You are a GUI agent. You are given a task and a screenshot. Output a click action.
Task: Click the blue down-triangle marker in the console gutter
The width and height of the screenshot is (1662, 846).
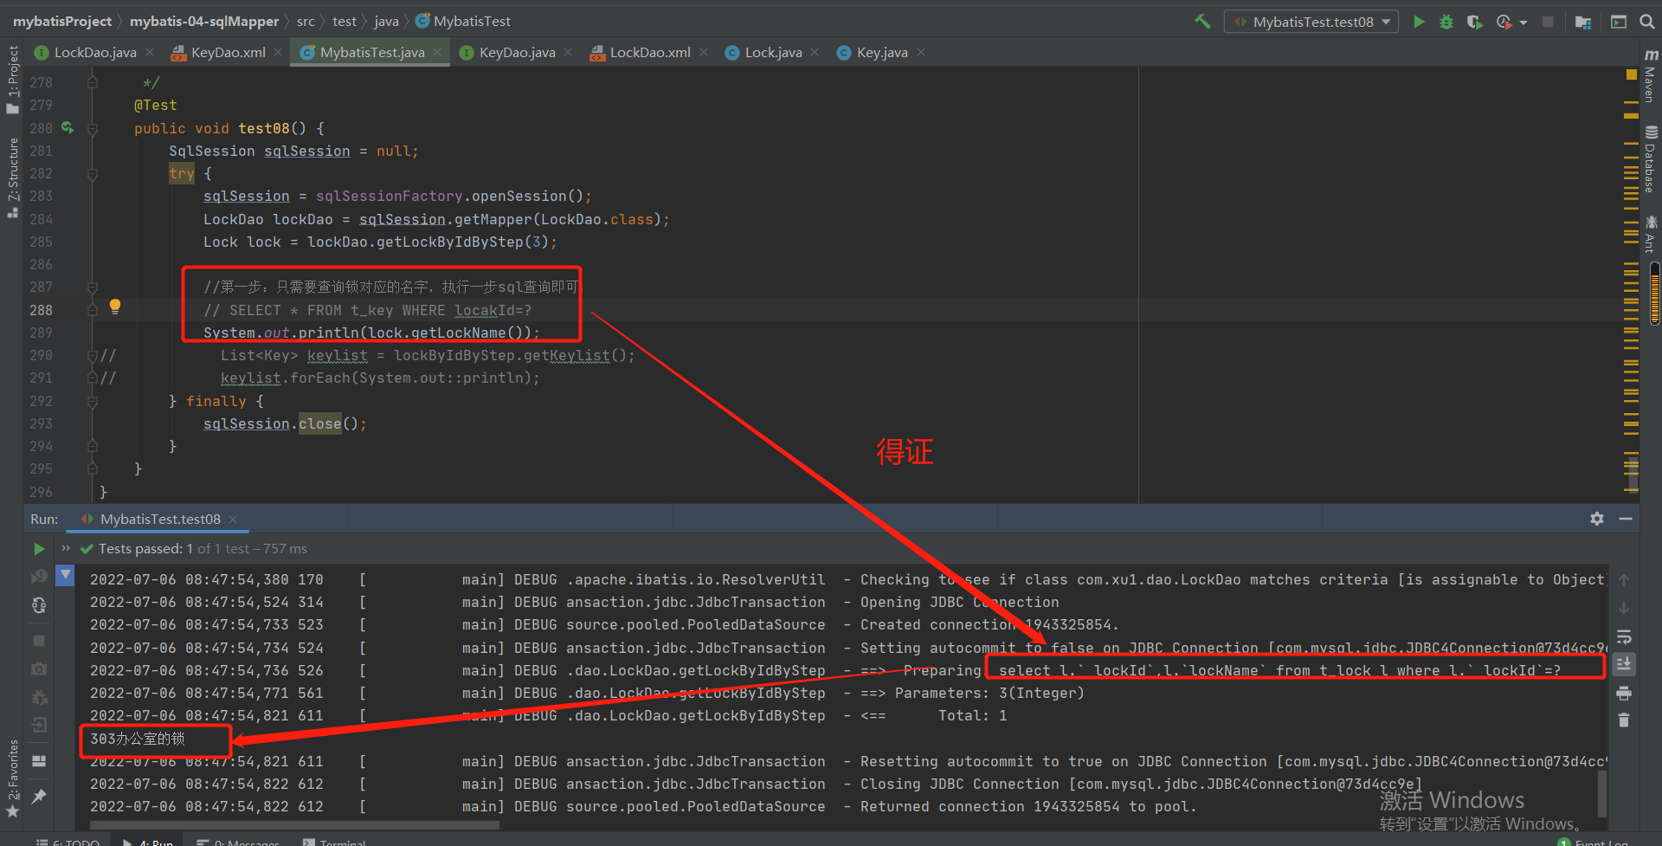coord(65,575)
